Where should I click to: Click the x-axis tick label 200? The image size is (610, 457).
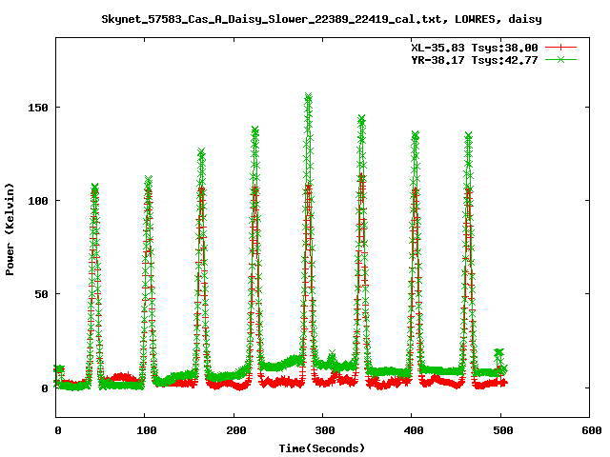point(235,430)
